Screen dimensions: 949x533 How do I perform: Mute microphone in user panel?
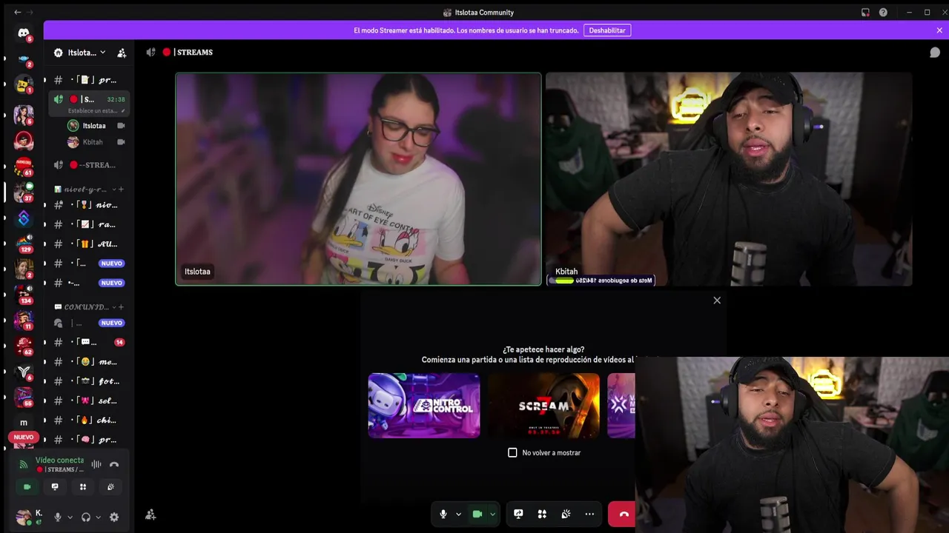coord(58,517)
